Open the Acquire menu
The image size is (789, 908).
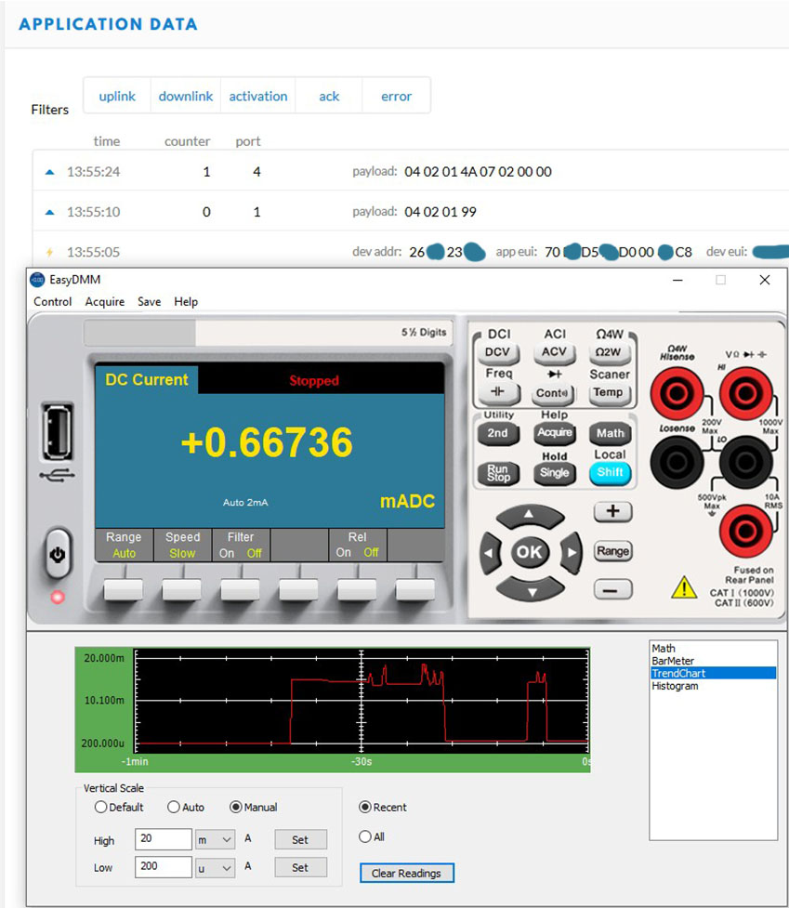click(105, 302)
